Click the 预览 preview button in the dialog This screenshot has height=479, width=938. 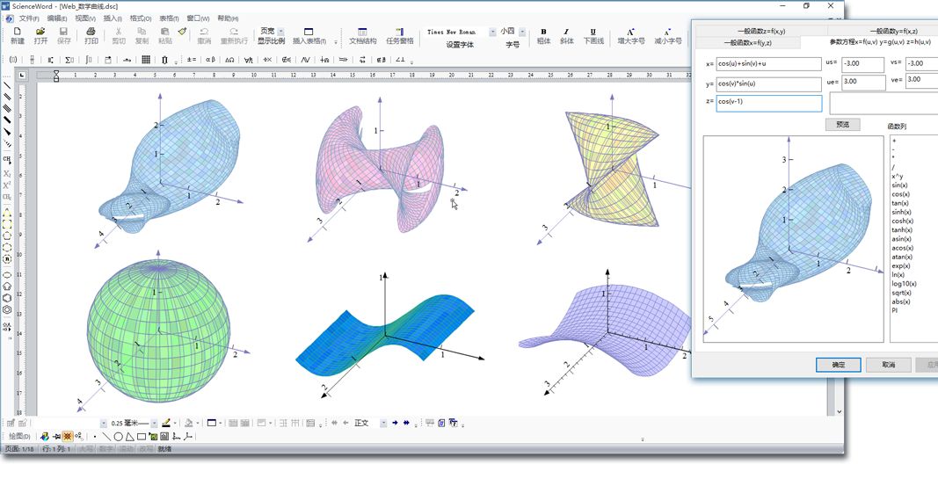click(x=842, y=125)
